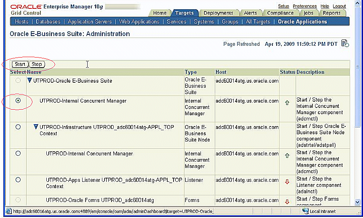Collapse the UTPROD-Infrastructure node
The width and height of the screenshot is (363, 218).
point(36,127)
